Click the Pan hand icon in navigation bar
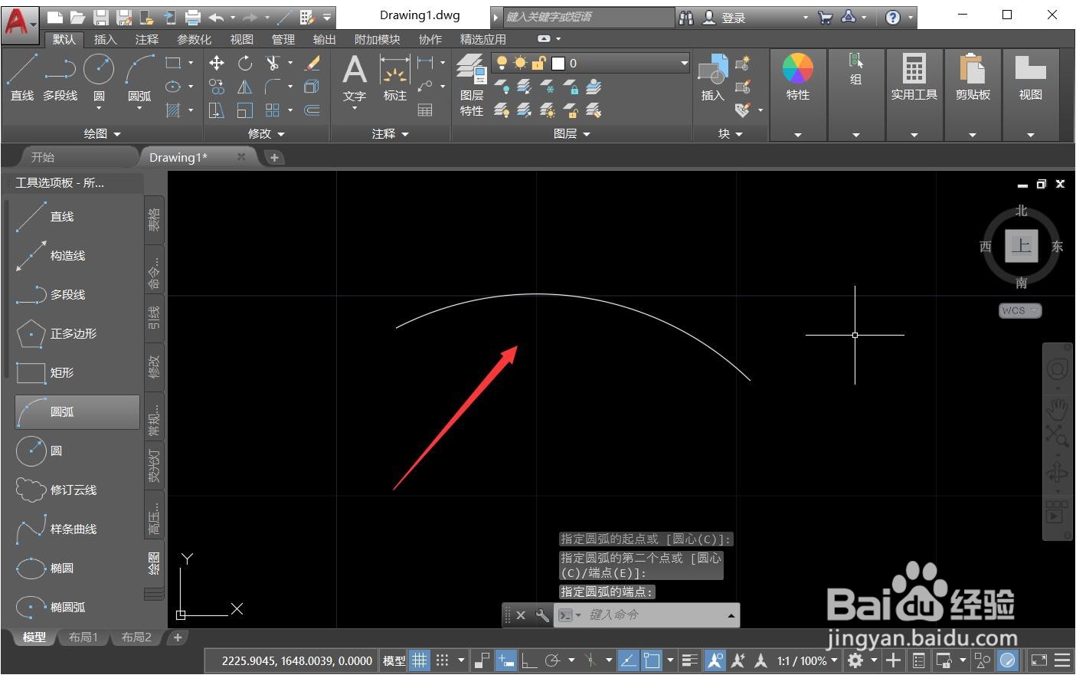The image size is (1076, 675). (x=1058, y=409)
